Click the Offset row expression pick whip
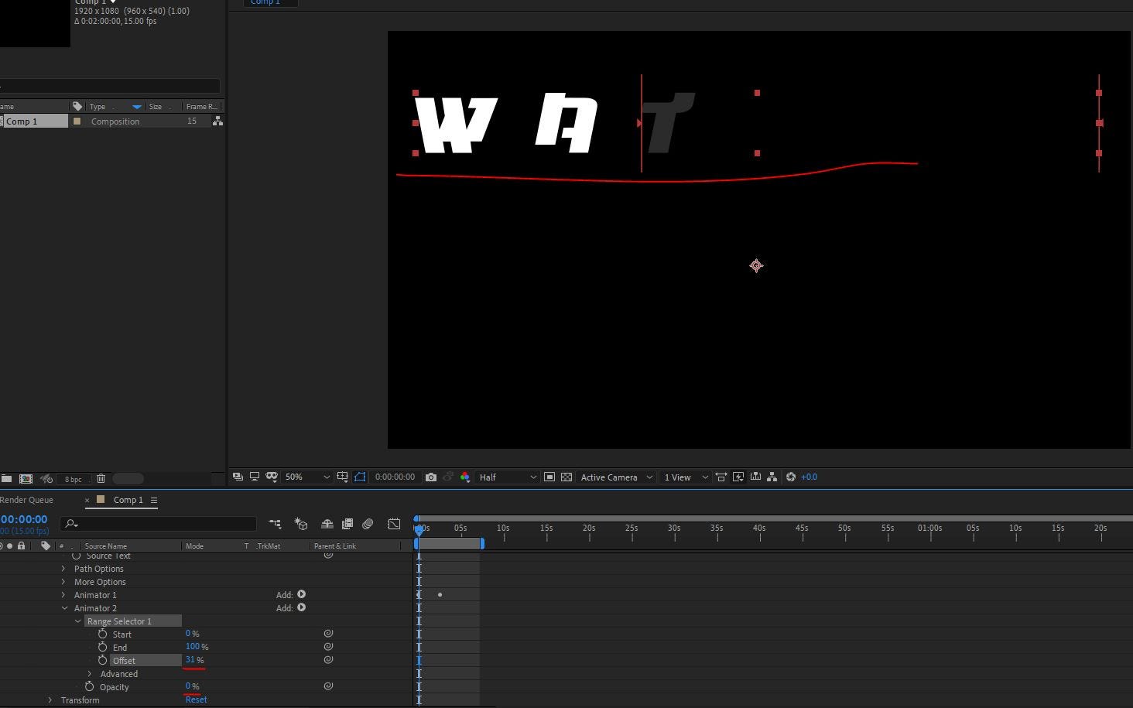The height and width of the screenshot is (708, 1133). tap(328, 660)
